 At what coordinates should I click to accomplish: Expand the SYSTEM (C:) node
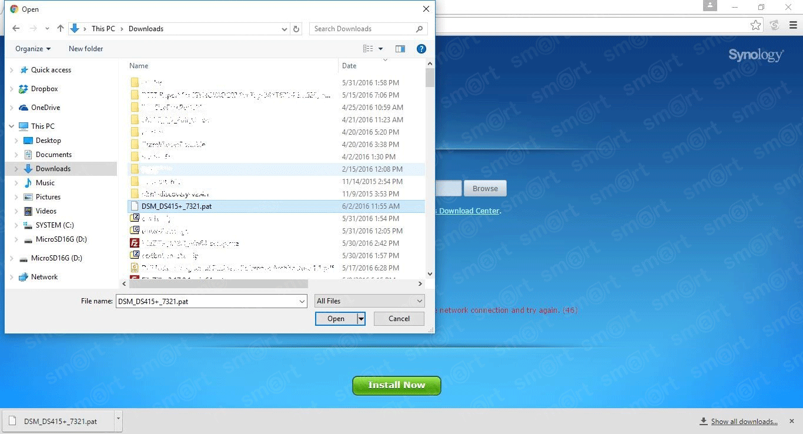(16, 225)
